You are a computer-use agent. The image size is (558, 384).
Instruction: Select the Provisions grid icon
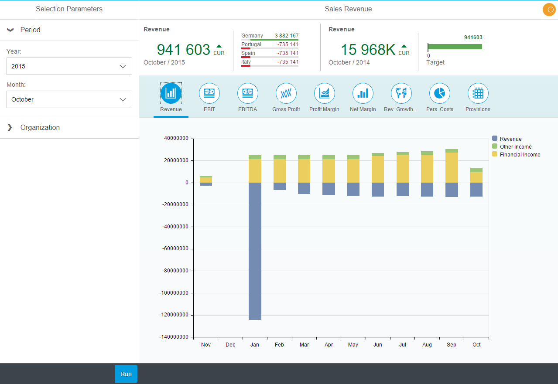pos(478,93)
